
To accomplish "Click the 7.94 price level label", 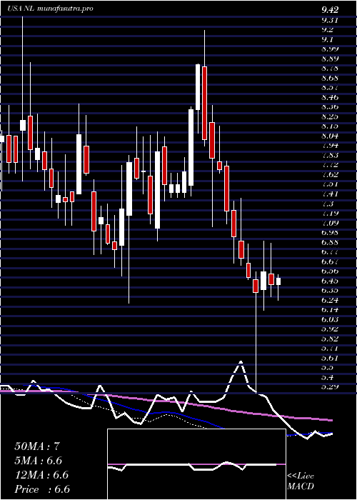I will [330, 146].
